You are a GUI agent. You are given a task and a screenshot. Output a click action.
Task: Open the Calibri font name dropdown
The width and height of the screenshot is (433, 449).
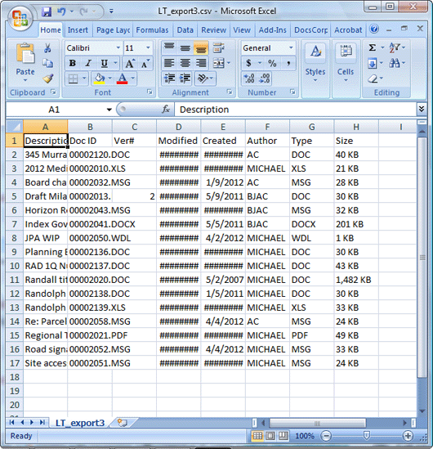pyautogui.click(x=118, y=47)
